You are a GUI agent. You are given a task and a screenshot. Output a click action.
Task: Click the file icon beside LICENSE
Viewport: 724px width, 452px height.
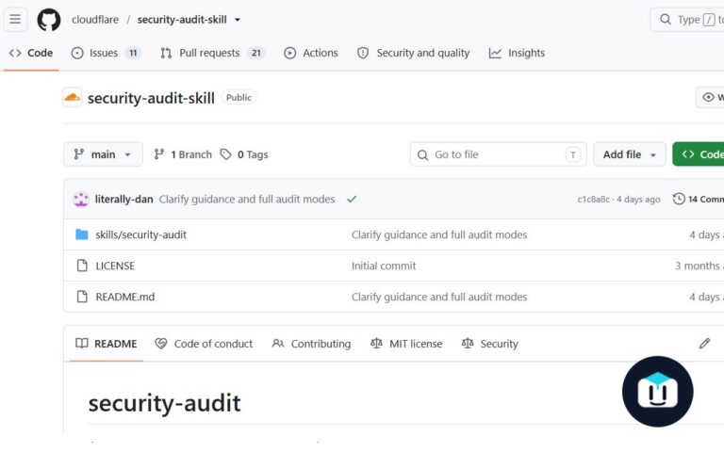click(x=82, y=266)
